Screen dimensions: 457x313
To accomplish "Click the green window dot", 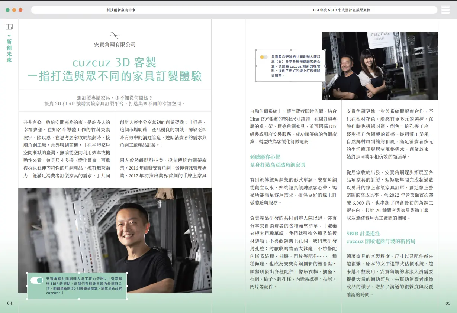I will pos(8,10).
